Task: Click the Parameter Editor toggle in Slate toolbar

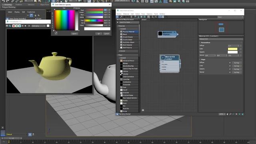Action: [163, 17]
